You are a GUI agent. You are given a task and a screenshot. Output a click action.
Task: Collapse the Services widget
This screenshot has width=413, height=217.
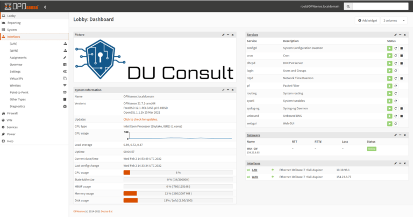tap(400, 34)
